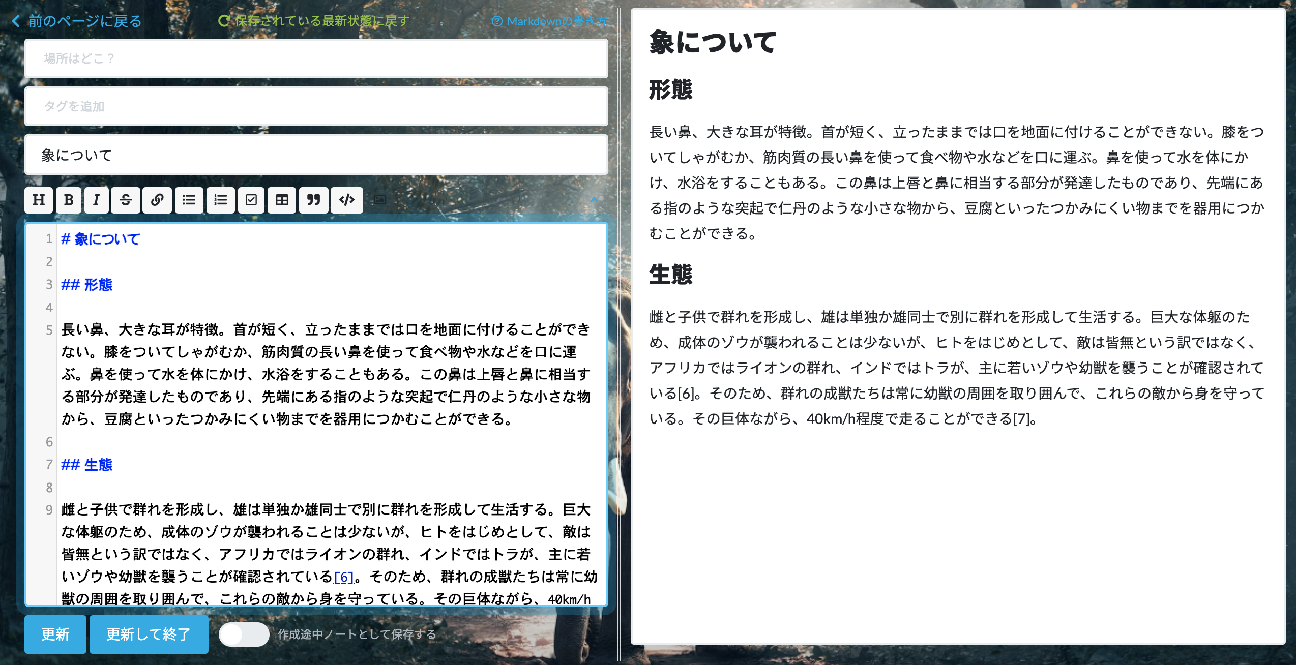Click editor line 1 '# 象について'
The height and width of the screenshot is (665, 1296).
pos(101,239)
